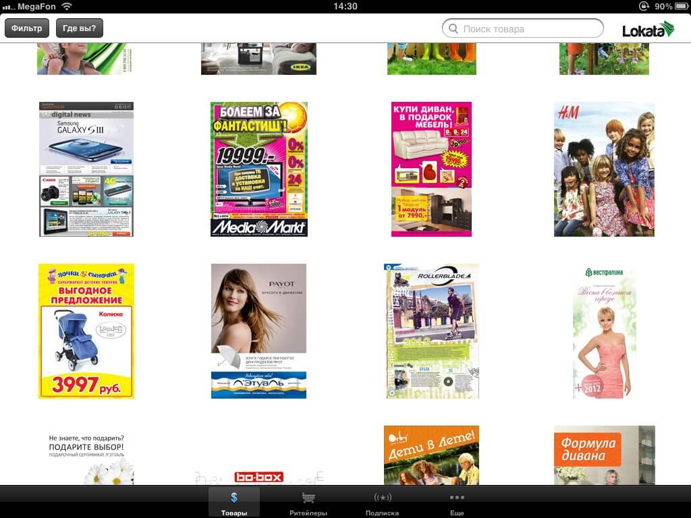
Task: Tap the rotation lock icon in status bar
Action: (x=644, y=6)
